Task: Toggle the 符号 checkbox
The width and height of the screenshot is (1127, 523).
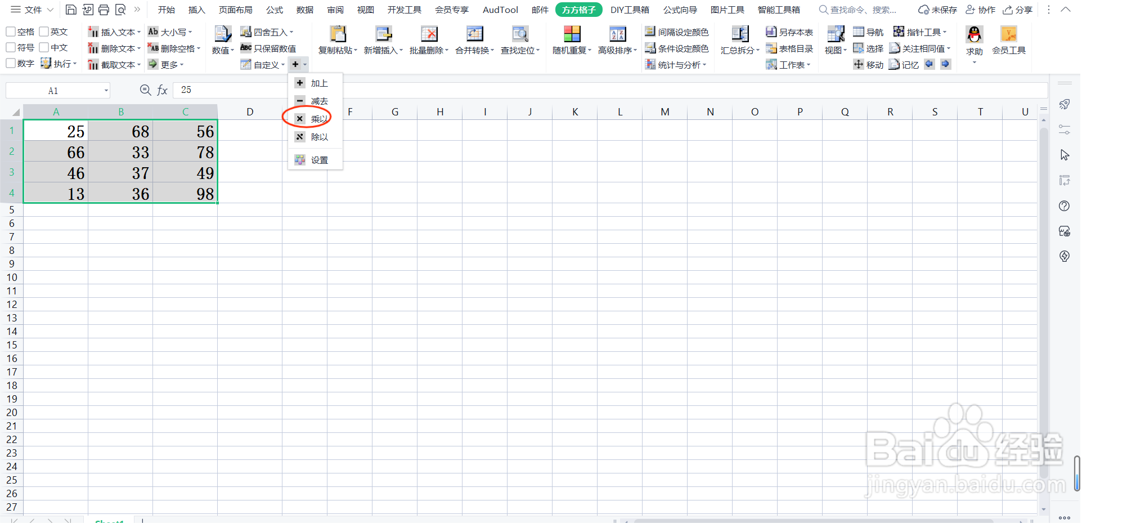Action: click(11, 47)
